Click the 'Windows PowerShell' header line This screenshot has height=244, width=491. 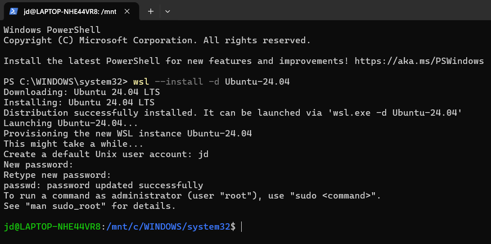52,30
